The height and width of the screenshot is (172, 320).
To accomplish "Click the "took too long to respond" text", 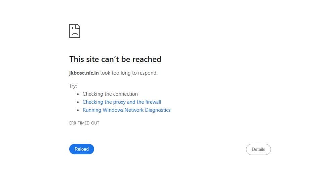I will [x=128, y=73].
